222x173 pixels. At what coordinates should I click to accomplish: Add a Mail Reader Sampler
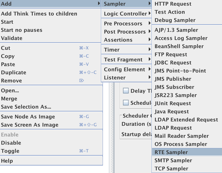coord(187,136)
